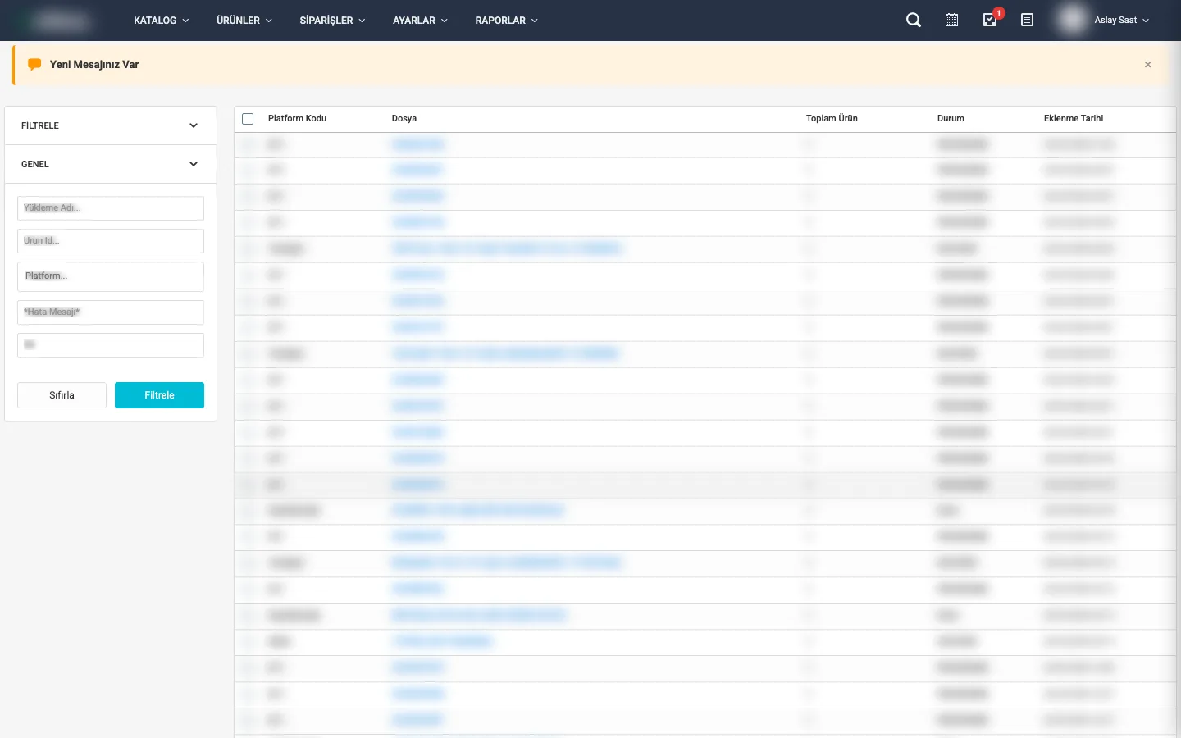
Task: Click the Sıfırla reset button
Action: pyautogui.click(x=62, y=395)
